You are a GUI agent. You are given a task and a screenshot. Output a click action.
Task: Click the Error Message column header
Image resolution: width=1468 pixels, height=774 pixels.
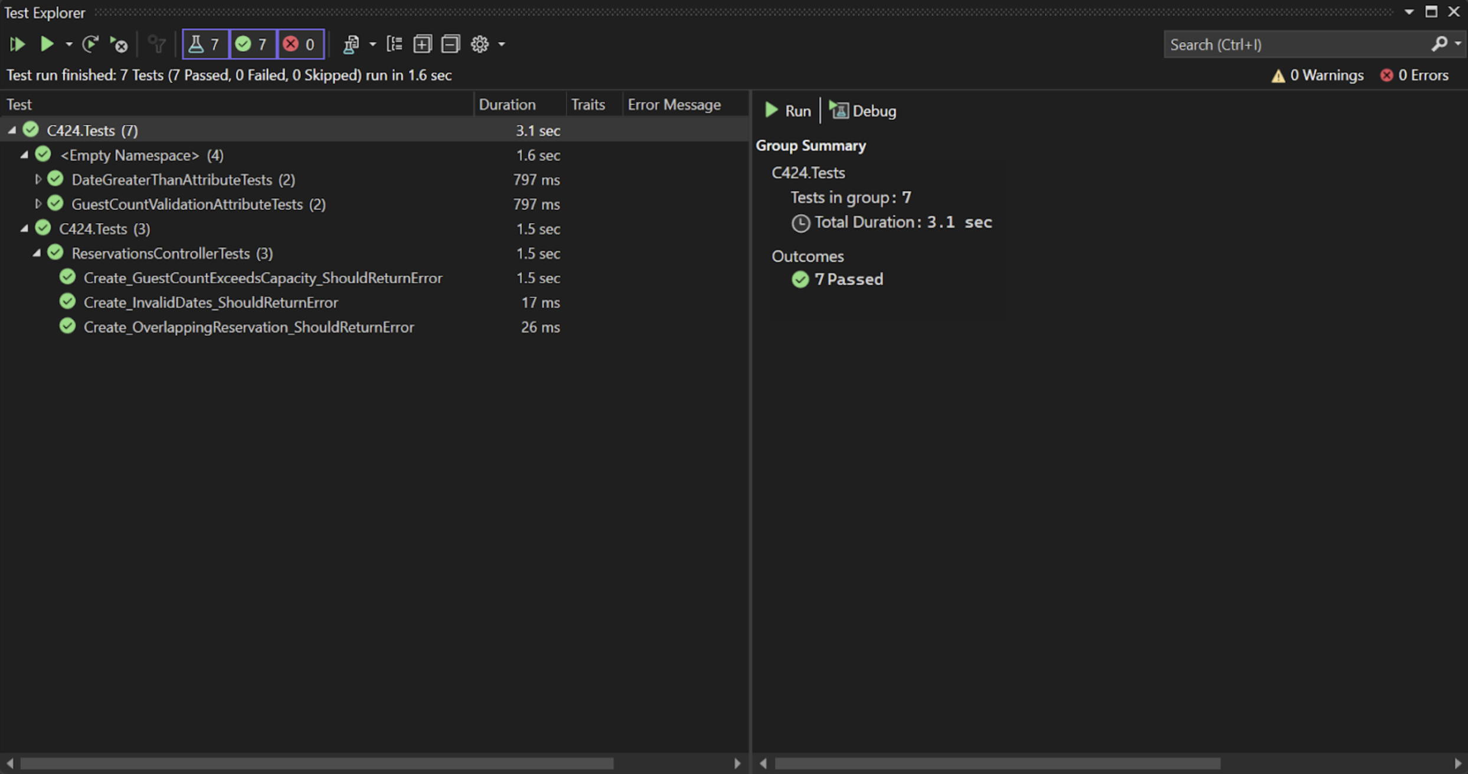674,104
